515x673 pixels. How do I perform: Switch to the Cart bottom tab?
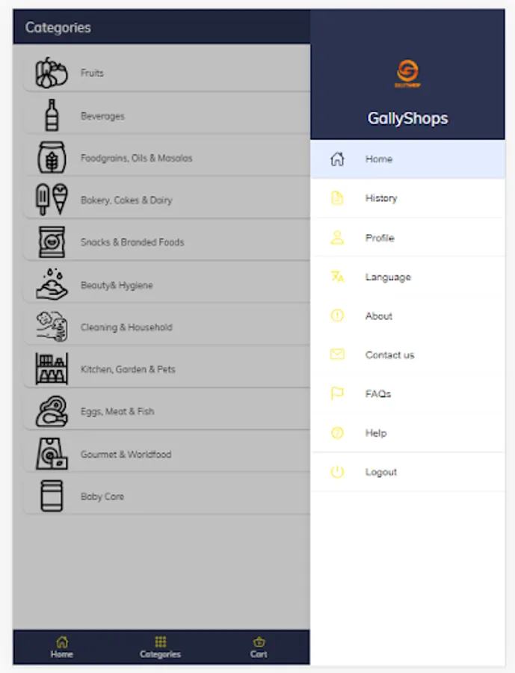tap(259, 647)
